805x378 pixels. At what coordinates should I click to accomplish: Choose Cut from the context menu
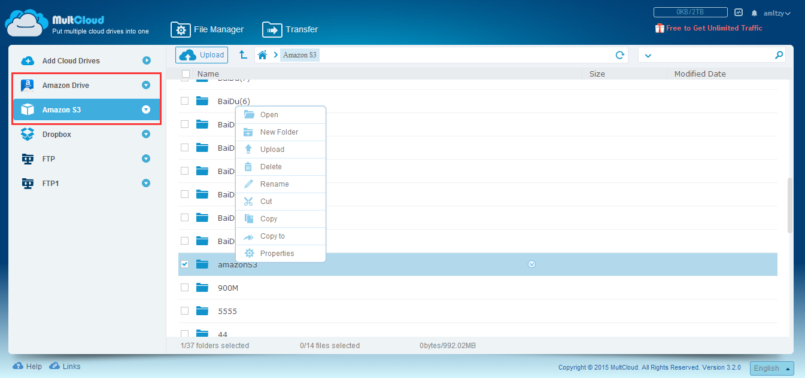[x=281, y=202]
